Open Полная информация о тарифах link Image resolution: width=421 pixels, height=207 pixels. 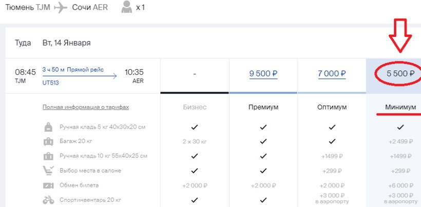click(85, 108)
